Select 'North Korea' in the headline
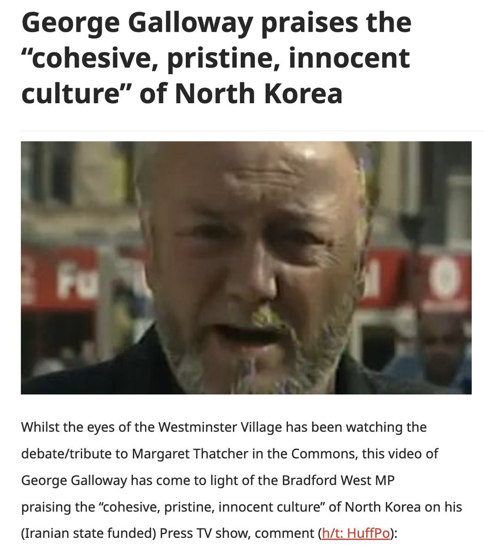Image resolution: width=484 pixels, height=553 pixels. (x=259, y=93)
